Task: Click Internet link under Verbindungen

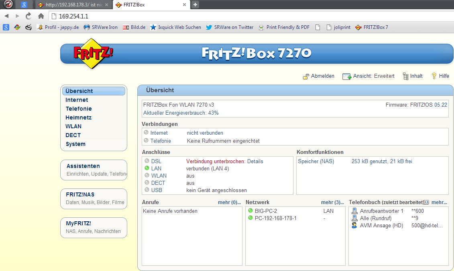Action: click(x=159, y=133)
